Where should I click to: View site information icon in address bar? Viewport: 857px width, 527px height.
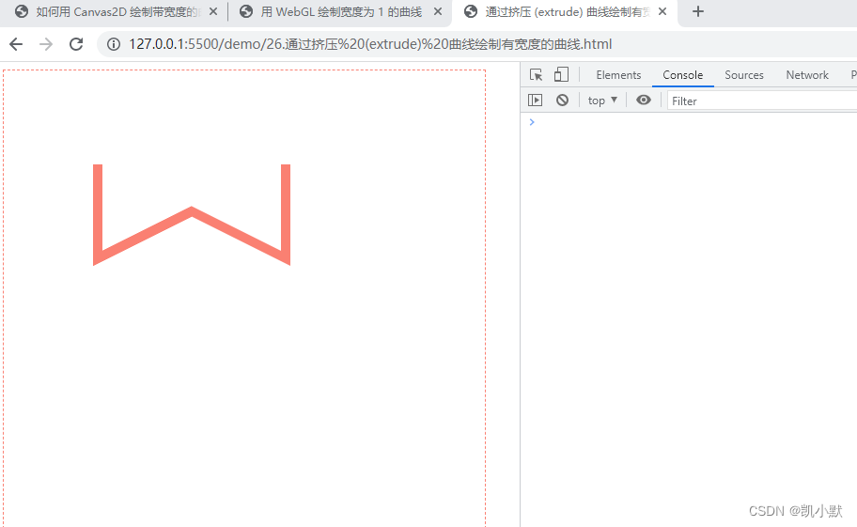point(113,44)
